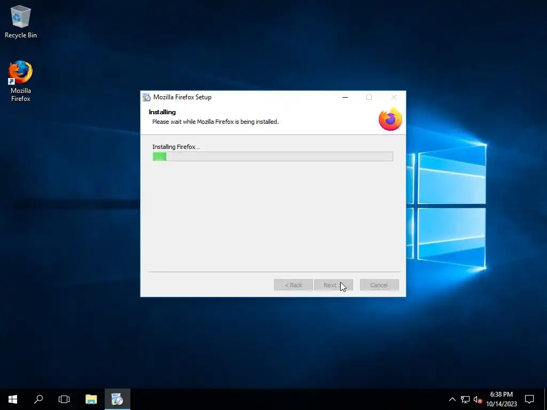The image size is (547, 410).
Task: Open taskbar Search magnifier
Action: coord(38,399)
